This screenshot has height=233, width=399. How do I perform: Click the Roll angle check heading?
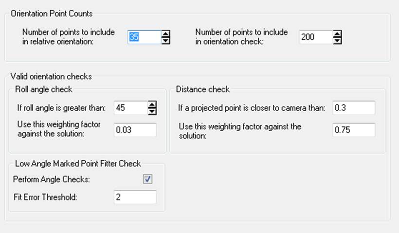pyautogui.click(x=44, y=89)
